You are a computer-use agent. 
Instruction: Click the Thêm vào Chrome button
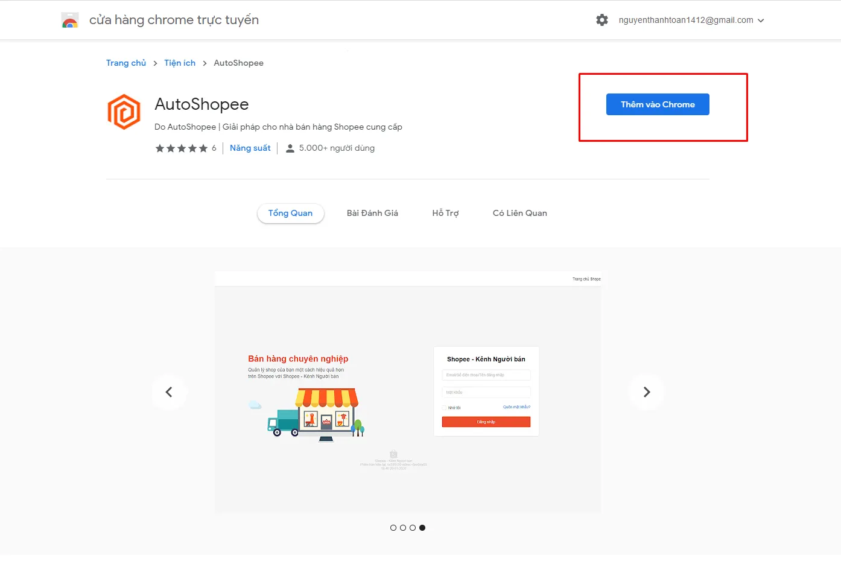pyautogui.click(x=658, y=104)
